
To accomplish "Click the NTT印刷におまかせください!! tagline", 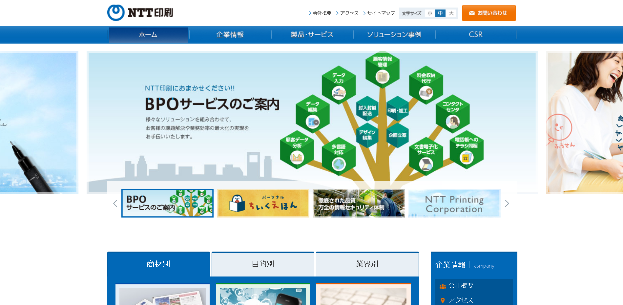I will pos(190,88).
